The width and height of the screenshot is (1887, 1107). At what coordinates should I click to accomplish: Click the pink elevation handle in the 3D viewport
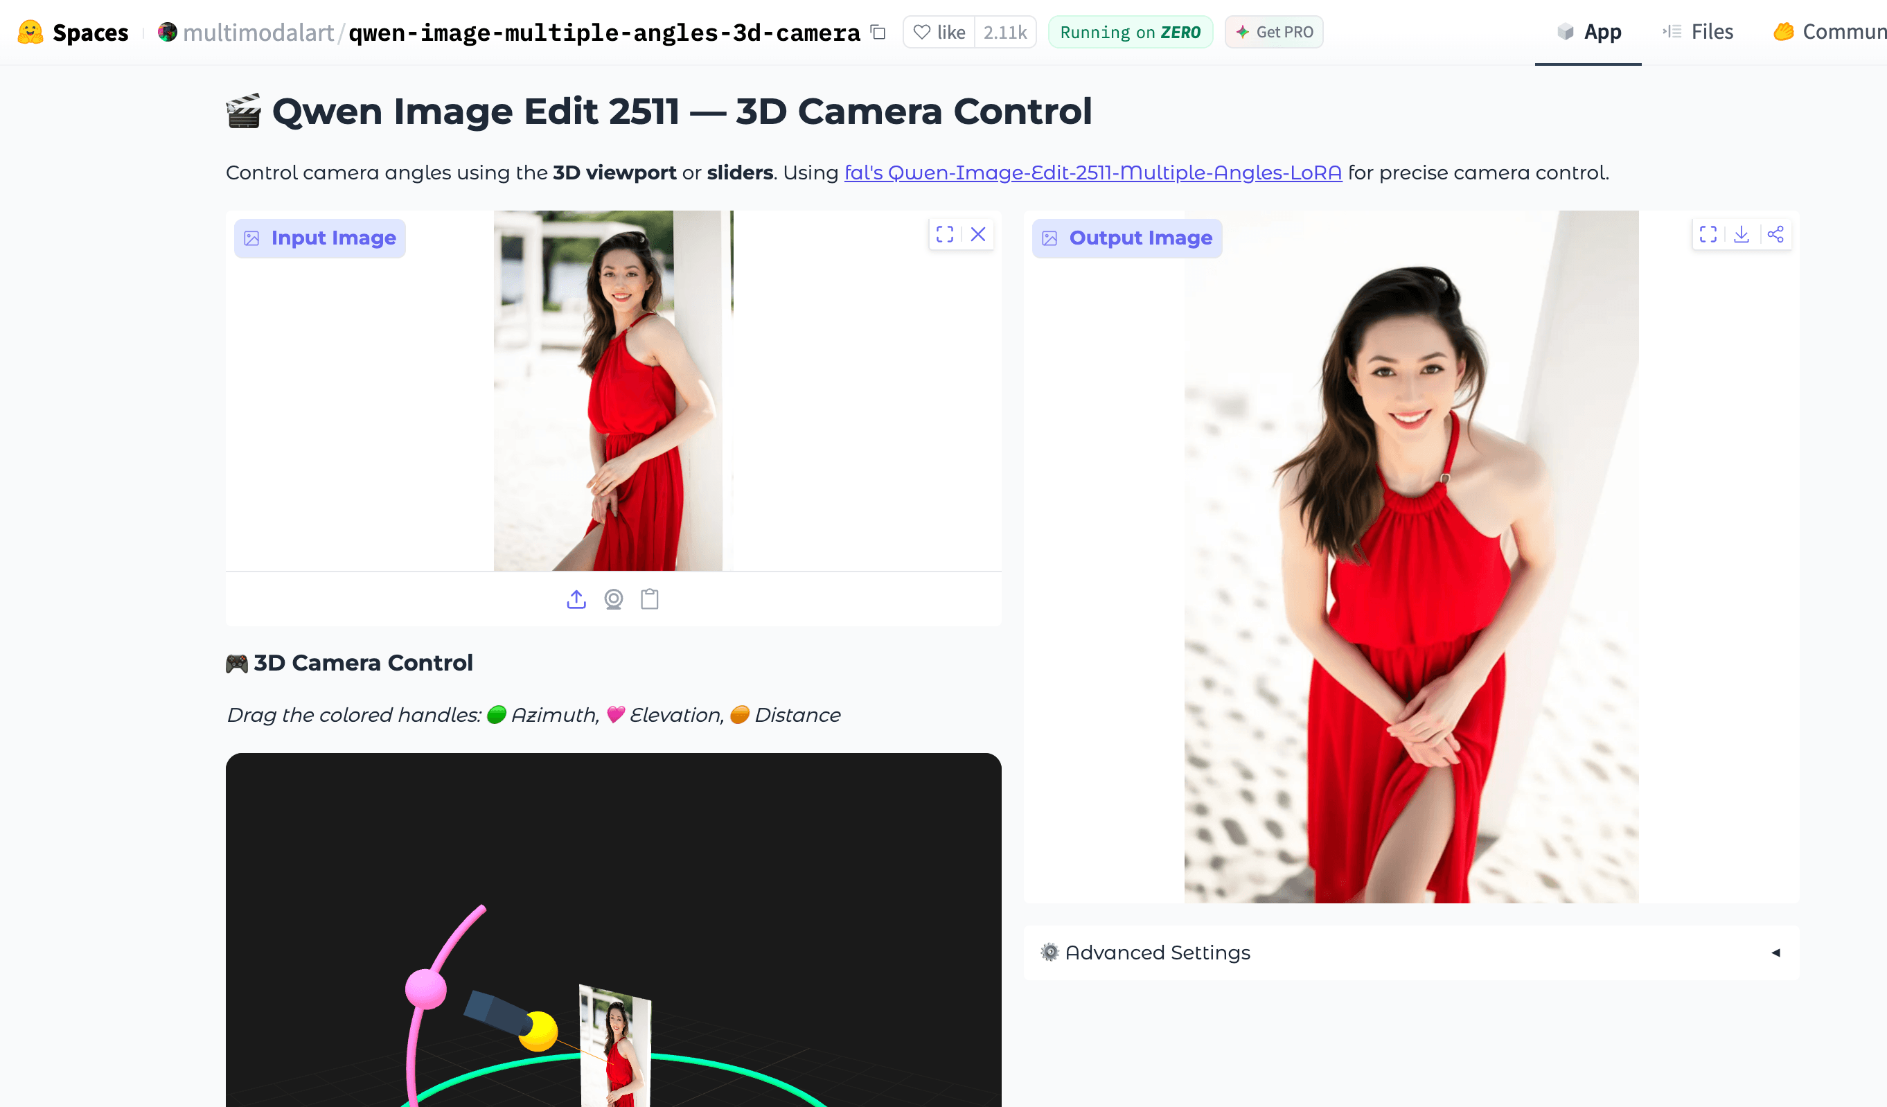pos(425,989)
